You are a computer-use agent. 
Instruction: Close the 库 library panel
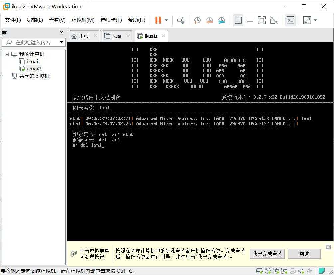click(61, 33)
